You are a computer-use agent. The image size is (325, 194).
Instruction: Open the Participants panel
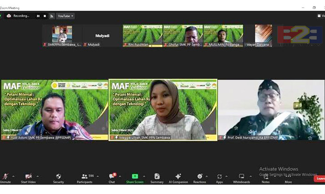point(84,178)
